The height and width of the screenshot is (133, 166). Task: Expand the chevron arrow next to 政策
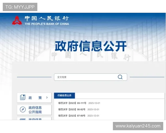pyautogui.click(x=47, y=98)
